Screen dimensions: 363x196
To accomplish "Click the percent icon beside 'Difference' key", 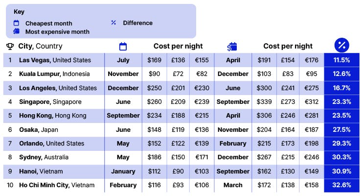I will 113,23.
